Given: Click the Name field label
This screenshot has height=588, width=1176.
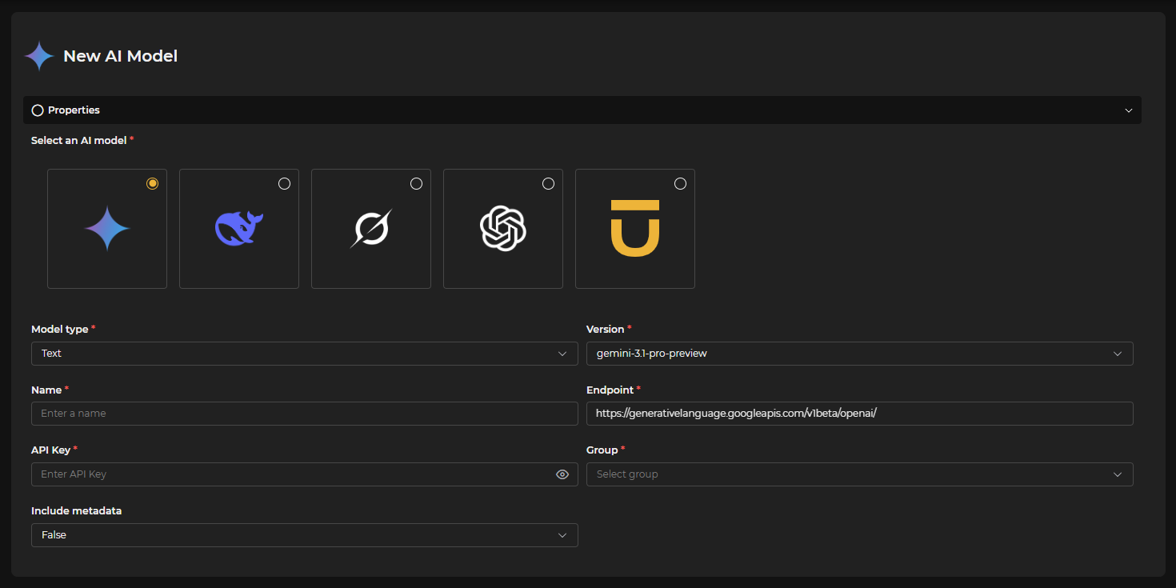Looking at the screenshot, I should coord(46,390).
